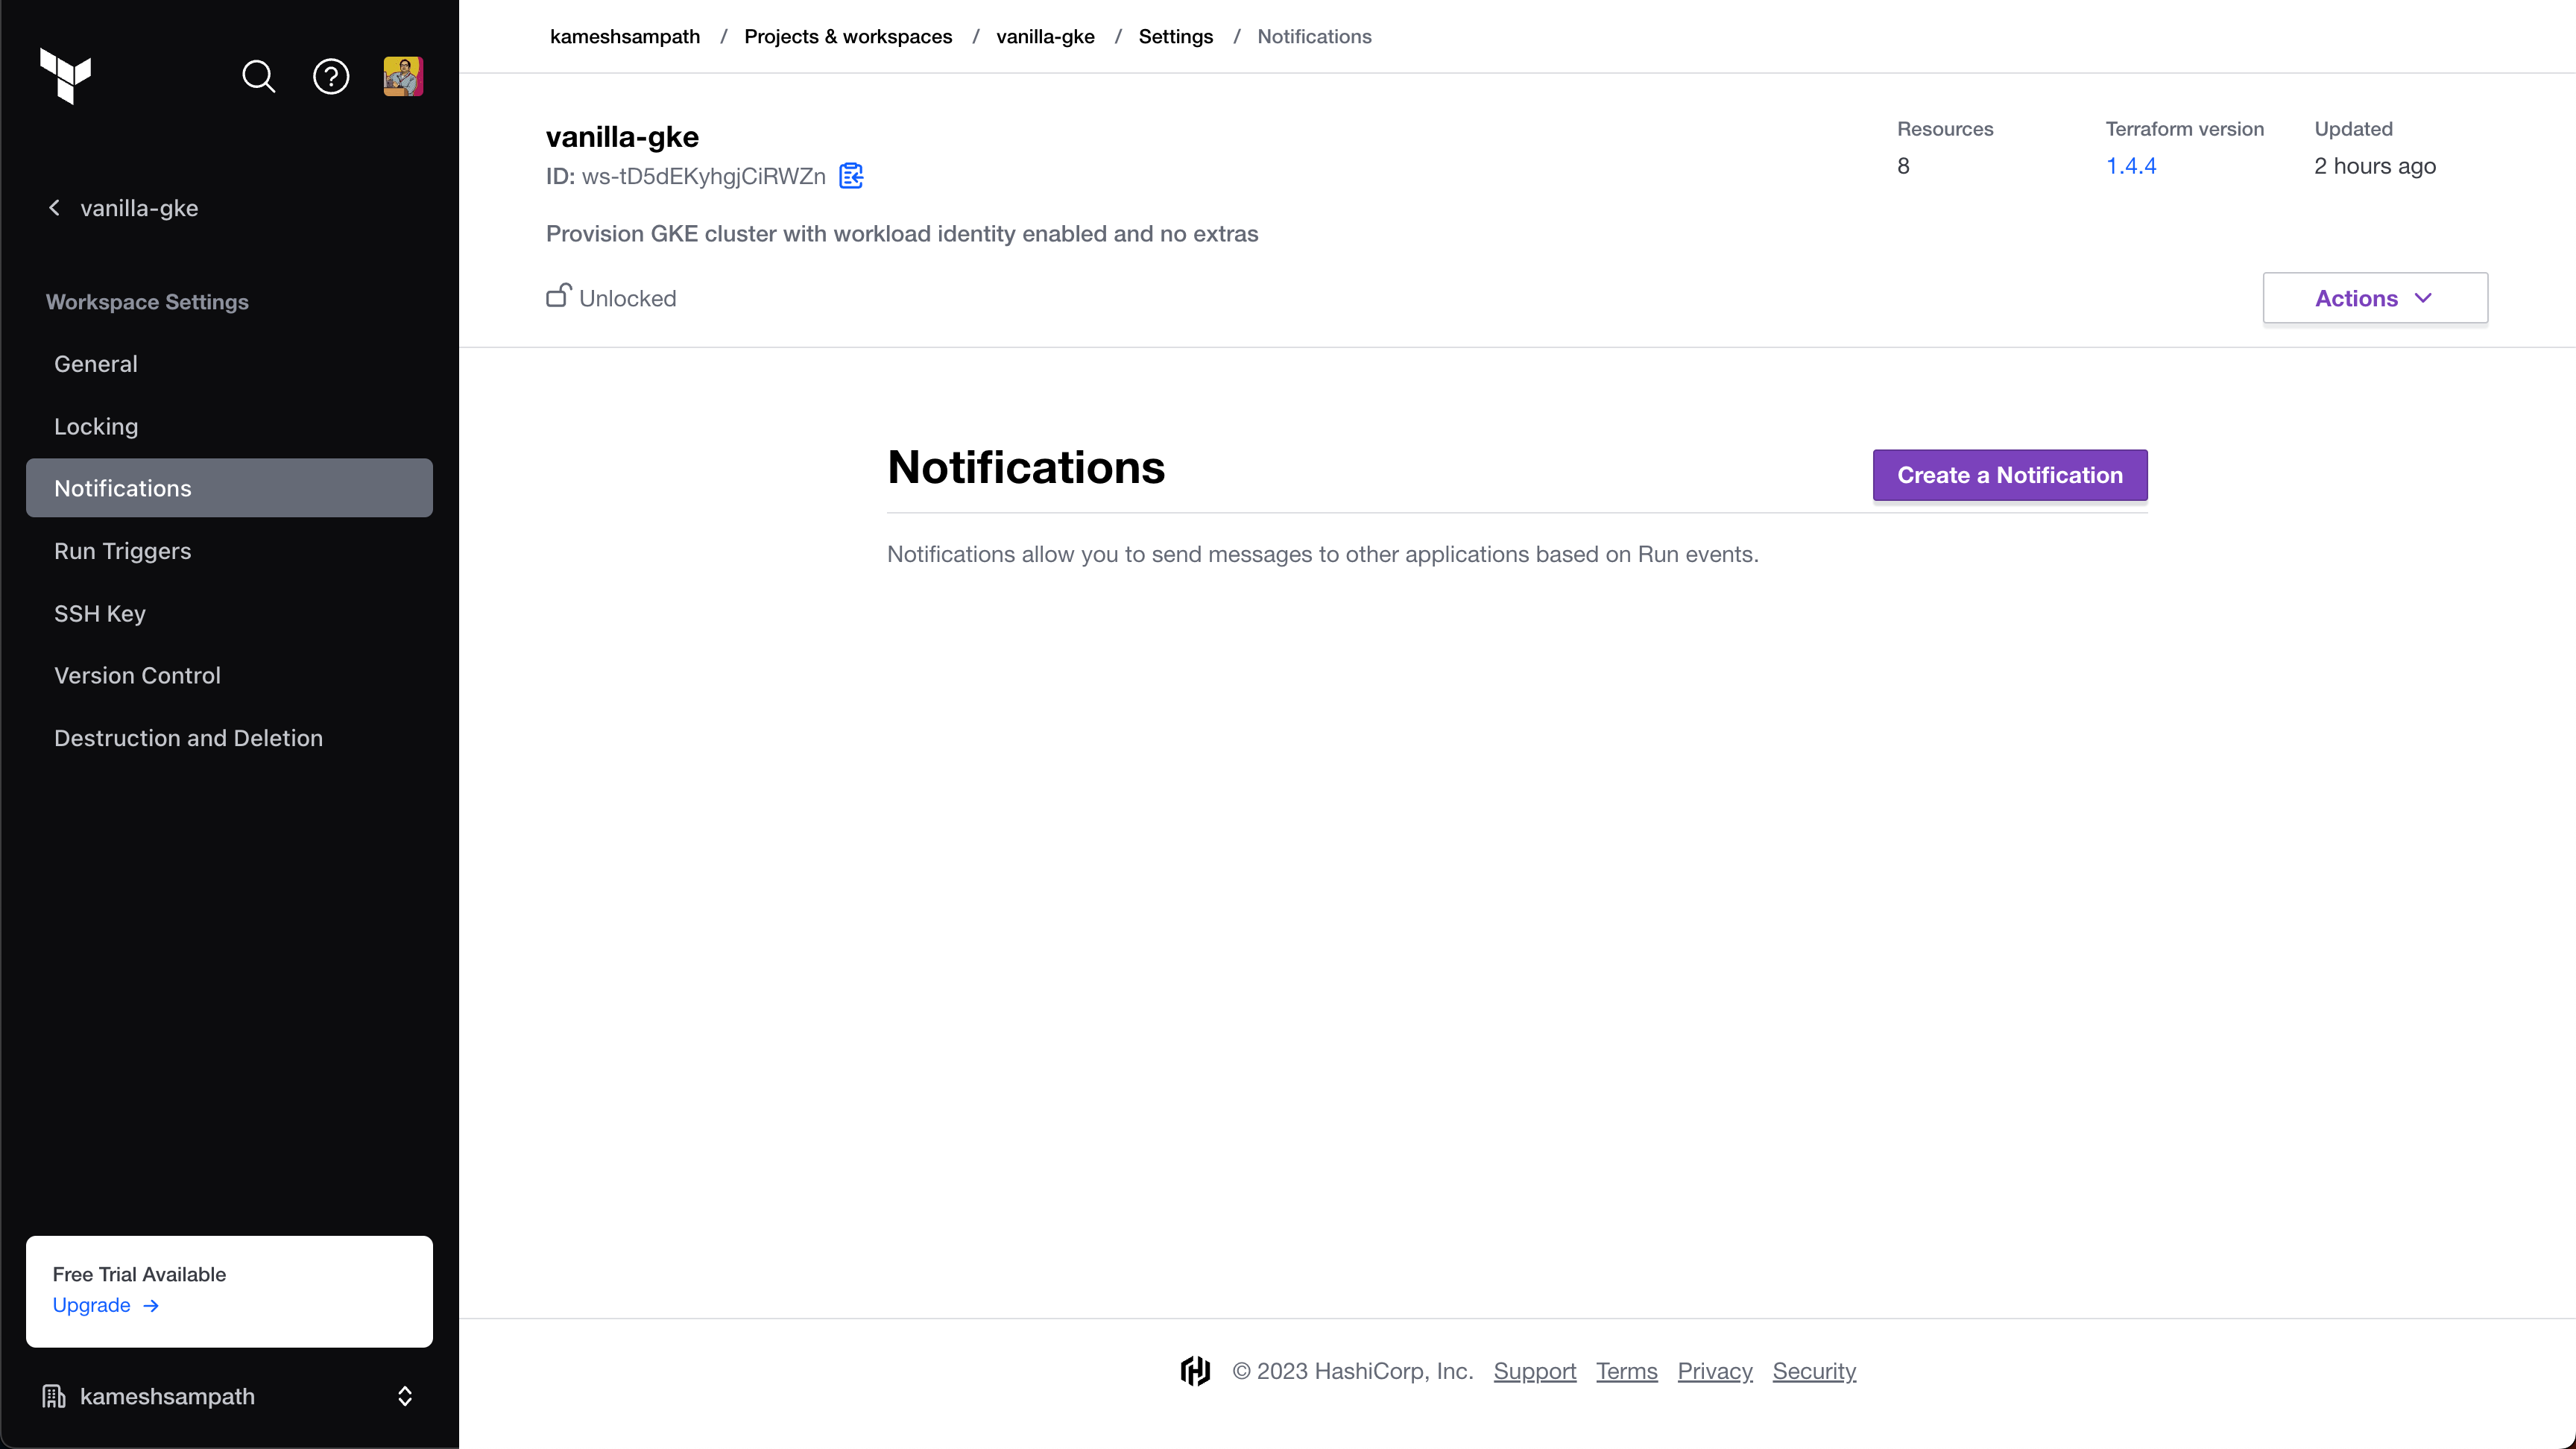Image resolution: width=2576 pixels, height=1449 pixels.
Task: Expand the Actions dropdown
Action: point(2375,298)
